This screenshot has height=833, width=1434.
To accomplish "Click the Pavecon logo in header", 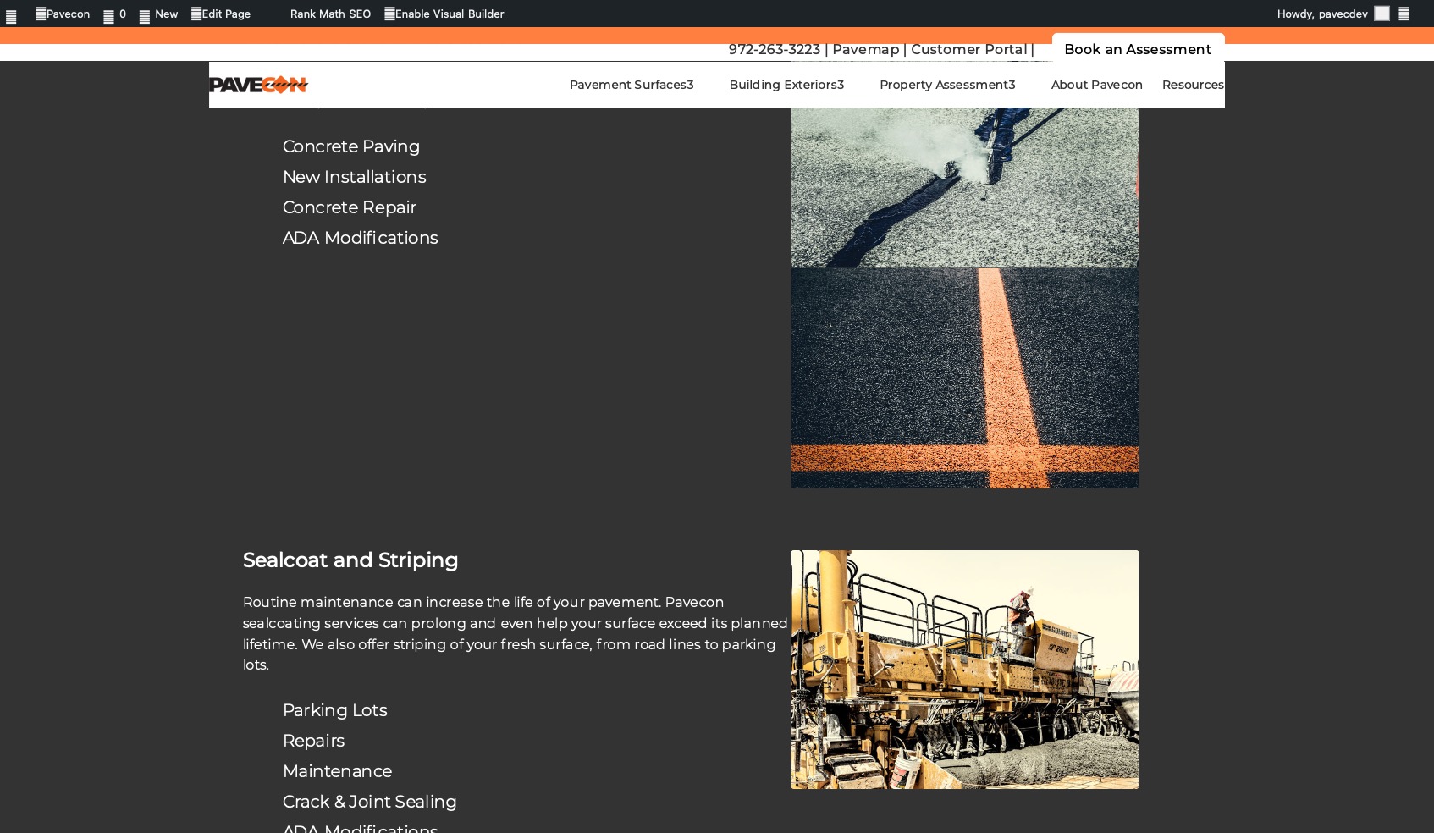I will [258, 85].
